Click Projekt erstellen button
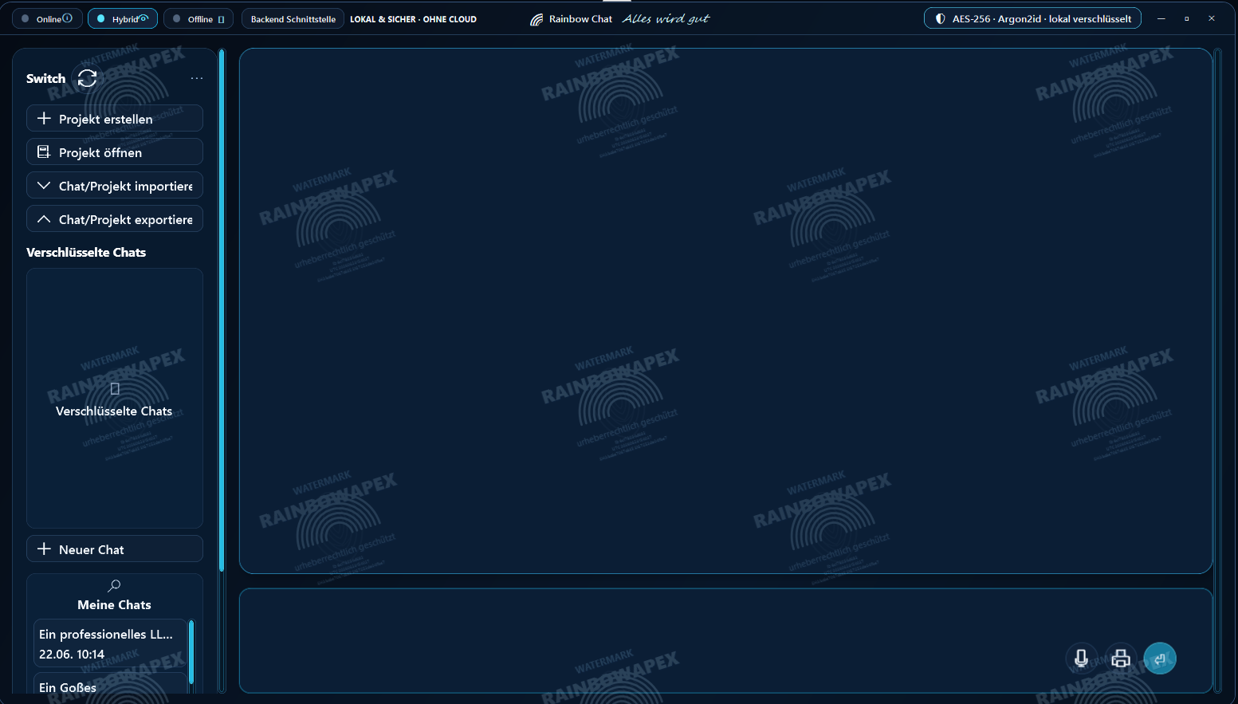The width and height of the screenshot is (1238, 704). [115, 118]
